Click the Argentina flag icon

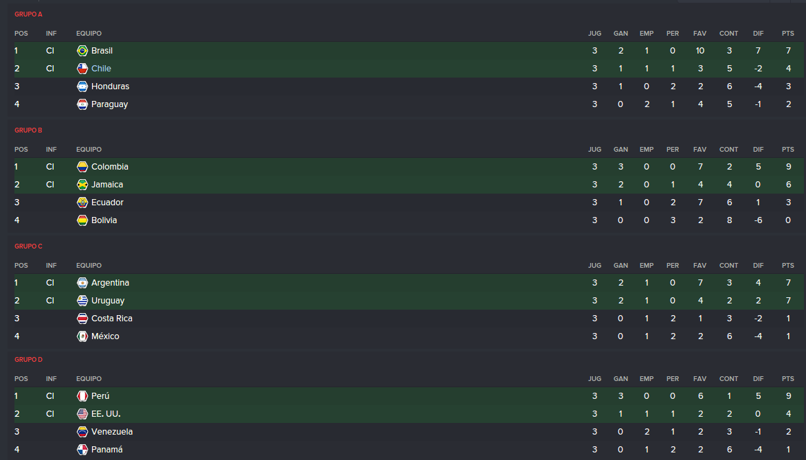click(82, 283)
